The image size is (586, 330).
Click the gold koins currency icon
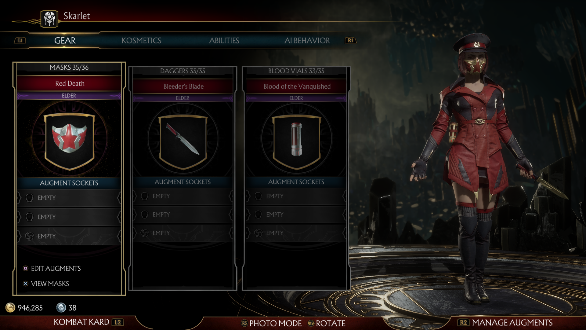pyautogui.click(x=10, y=307)
